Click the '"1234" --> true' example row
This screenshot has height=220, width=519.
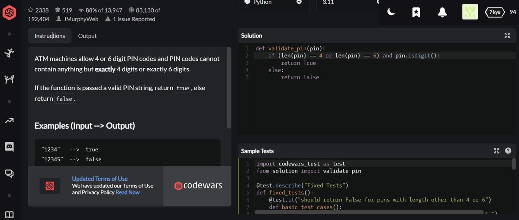tap(70, 149)
